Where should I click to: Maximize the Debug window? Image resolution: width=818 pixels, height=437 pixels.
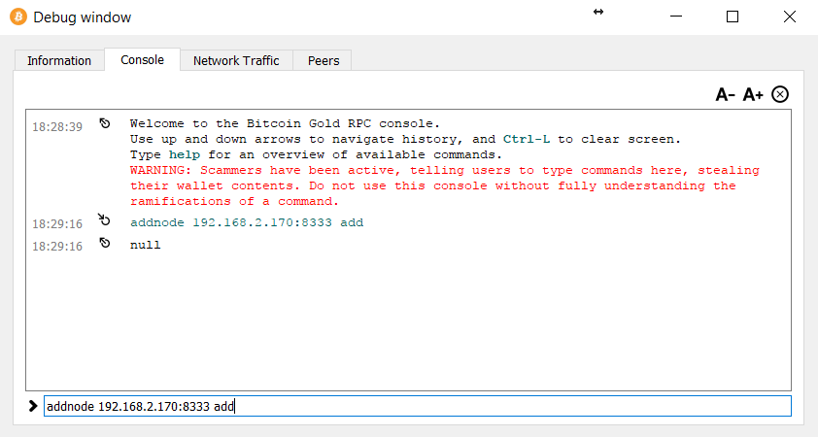pos(733,17)
